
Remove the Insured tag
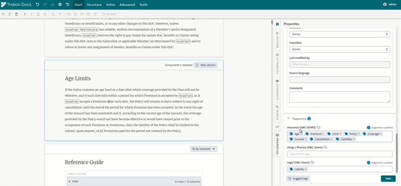point(306,139)
